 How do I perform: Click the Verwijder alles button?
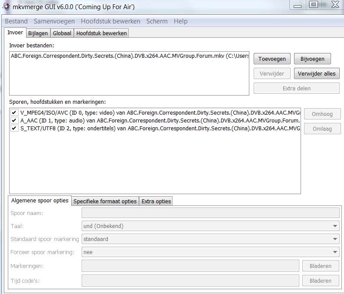pyautogui.click(x=317, y=73)
